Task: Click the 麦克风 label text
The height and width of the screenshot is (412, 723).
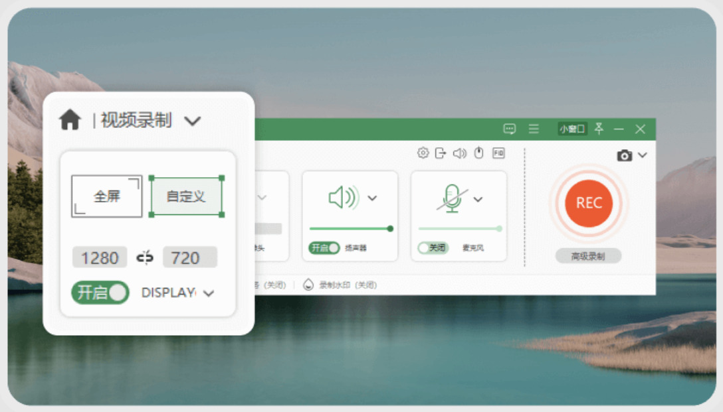Action: pos(473,248)
